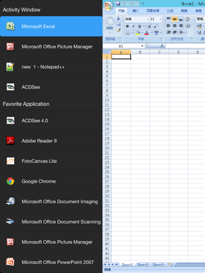Toggle Align Text Right
This screenshot has width=205, height=273.
coord(181,26)
